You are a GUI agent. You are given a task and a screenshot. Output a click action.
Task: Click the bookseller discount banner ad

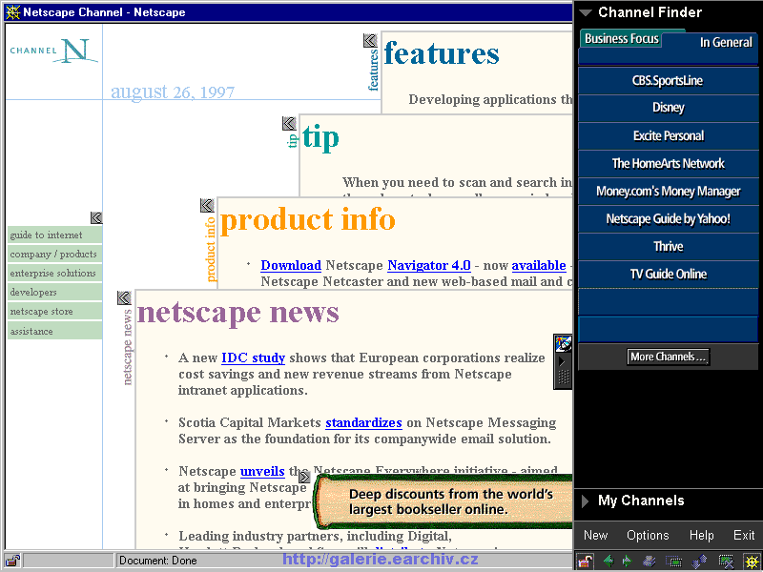(x=443, y=501)
